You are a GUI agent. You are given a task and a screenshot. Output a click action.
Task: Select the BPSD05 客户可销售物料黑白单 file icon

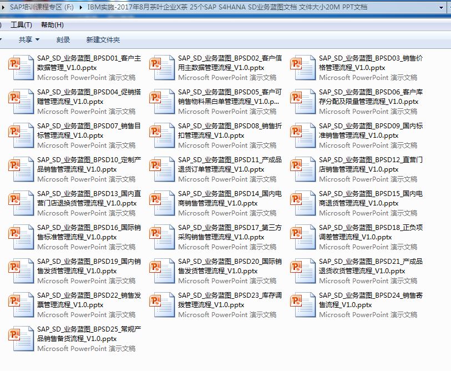(x=162, y=102)
